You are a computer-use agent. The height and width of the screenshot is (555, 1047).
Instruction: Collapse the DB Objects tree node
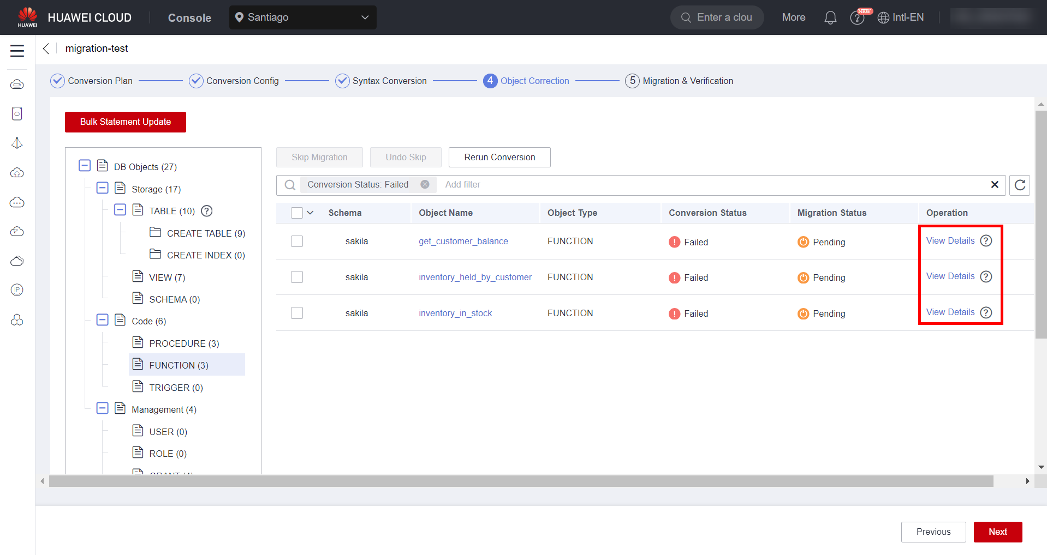pos(85,166)
